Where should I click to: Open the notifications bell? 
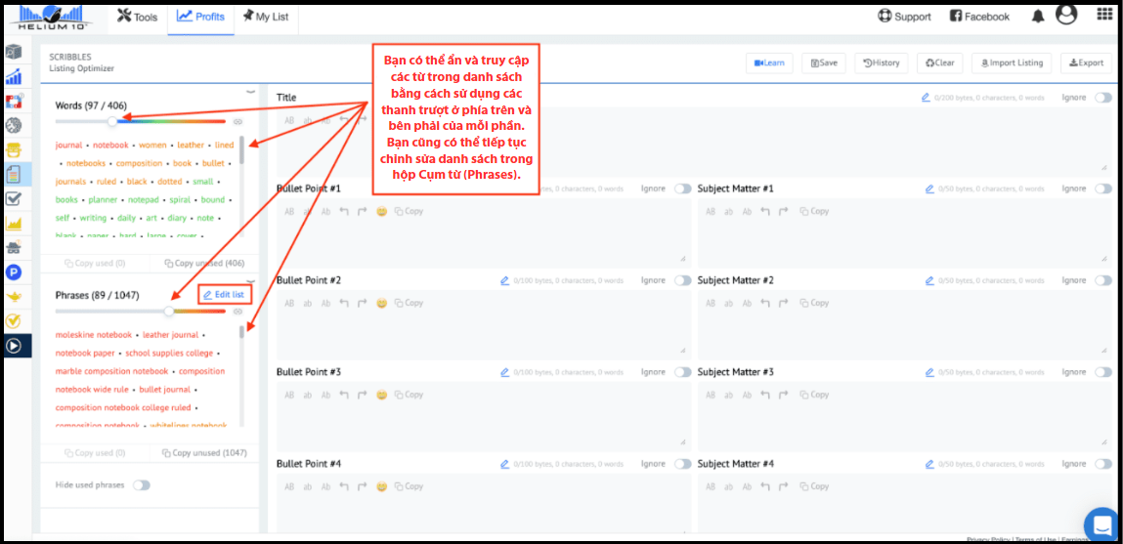tap(1037, 16)
